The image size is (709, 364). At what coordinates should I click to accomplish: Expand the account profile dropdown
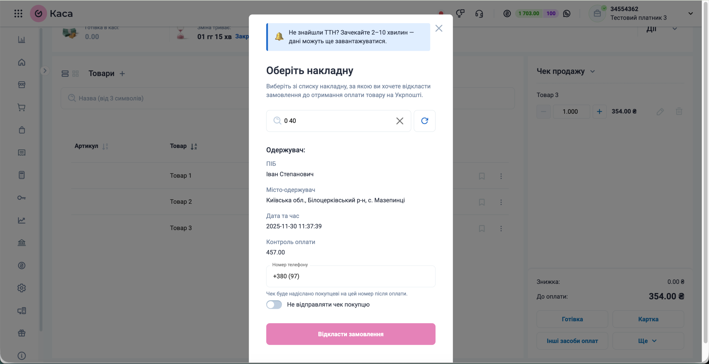(x=690, y=13)
